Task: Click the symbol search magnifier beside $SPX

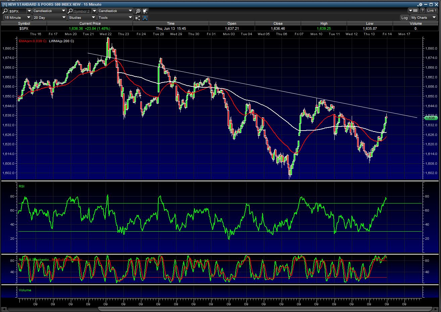Action: (6, 11)
